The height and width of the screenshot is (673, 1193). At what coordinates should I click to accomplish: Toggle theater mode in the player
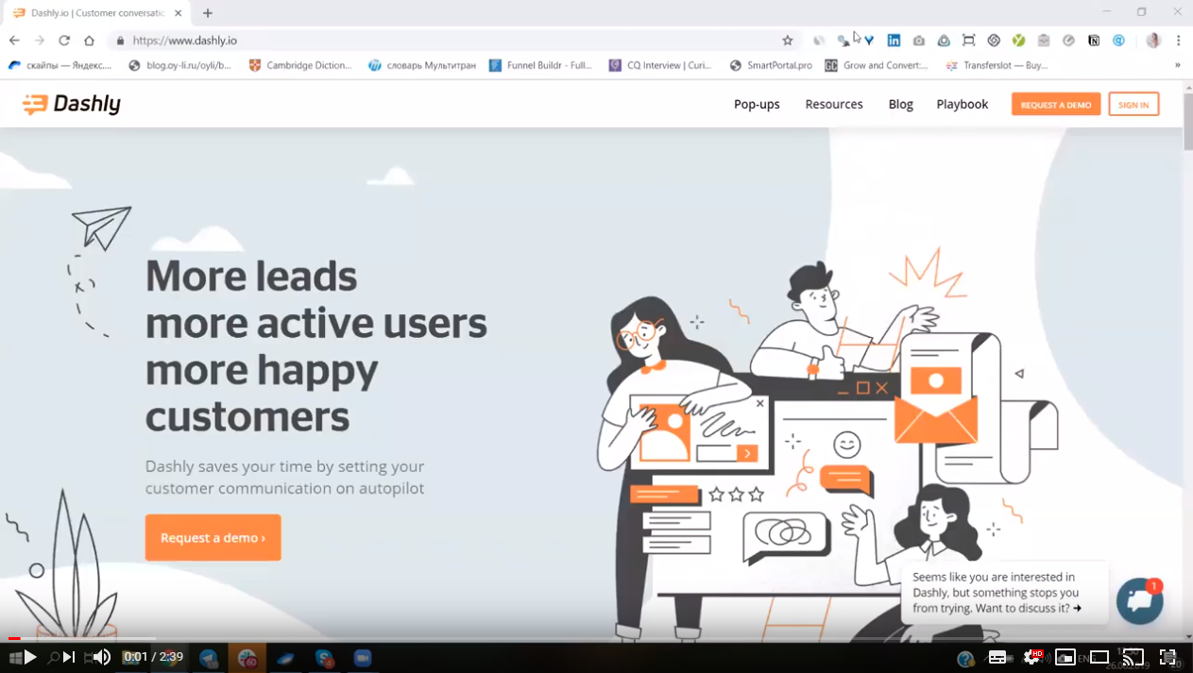click(x=1099, y=657)
